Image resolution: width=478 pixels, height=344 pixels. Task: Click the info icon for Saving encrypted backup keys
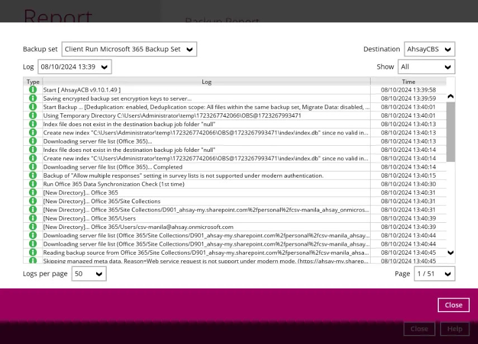point(33,98)
